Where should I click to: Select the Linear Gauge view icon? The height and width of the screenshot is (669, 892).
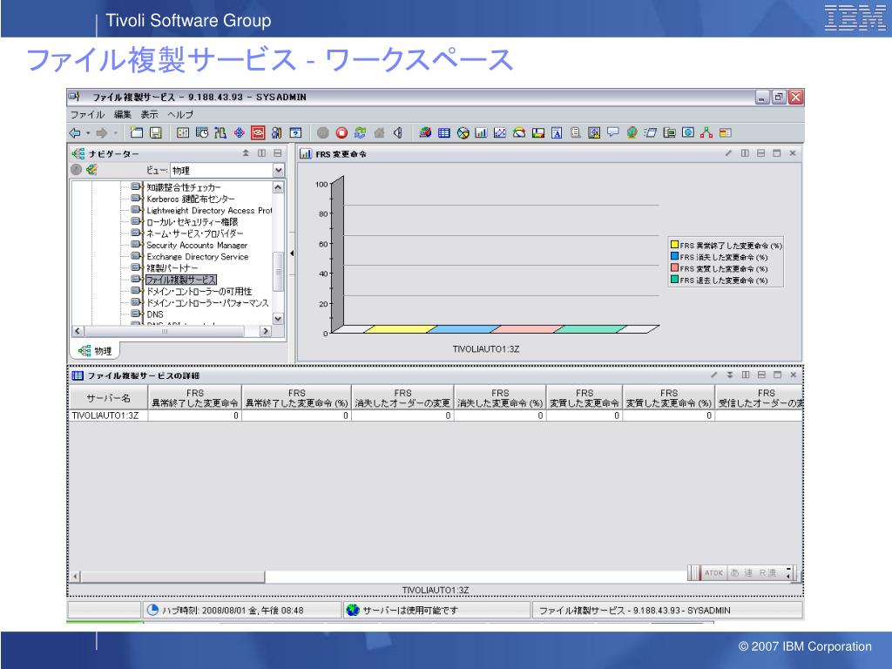pos(537,132)
